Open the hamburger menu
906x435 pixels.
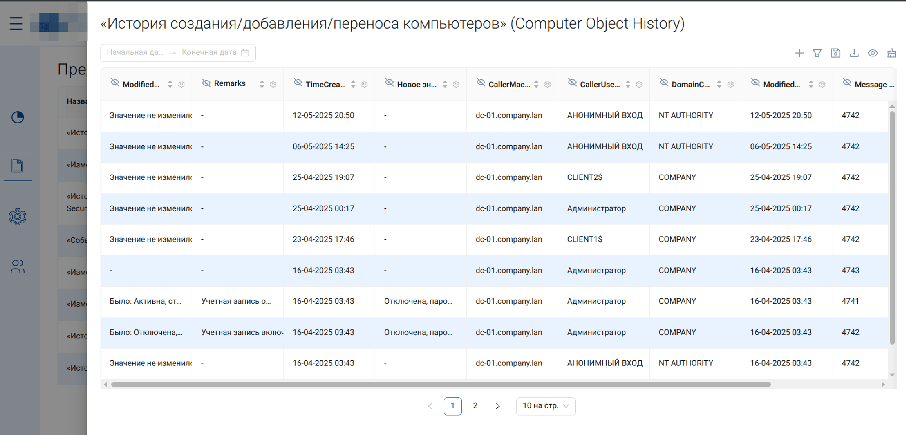[16, 24]
